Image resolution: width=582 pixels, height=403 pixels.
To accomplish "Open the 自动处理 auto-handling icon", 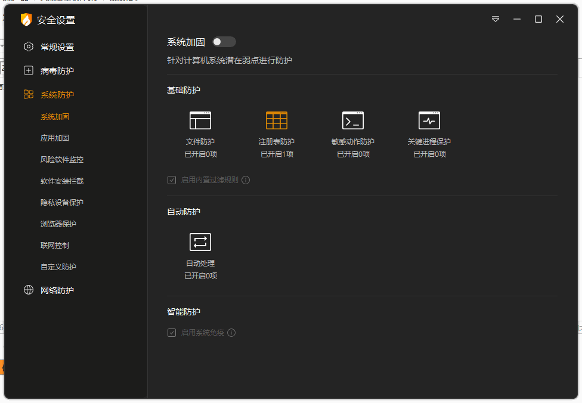I will pyautogui.click(x=200, y=242).
